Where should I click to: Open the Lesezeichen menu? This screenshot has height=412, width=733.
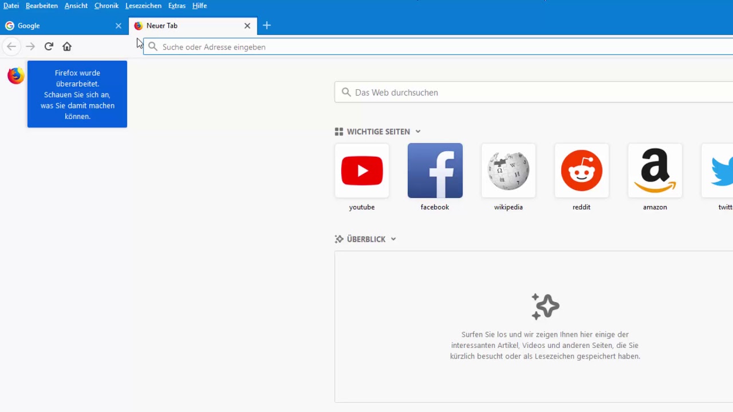(143, 6)
